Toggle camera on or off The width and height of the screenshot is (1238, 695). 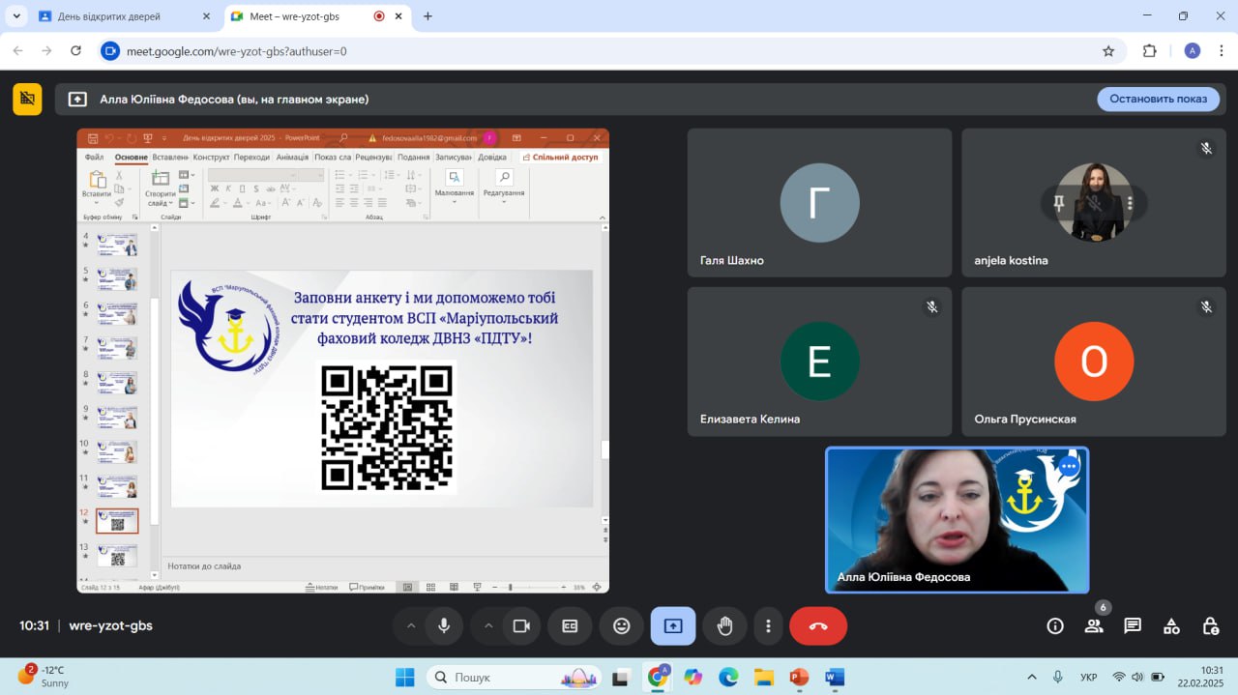(521, 626)
